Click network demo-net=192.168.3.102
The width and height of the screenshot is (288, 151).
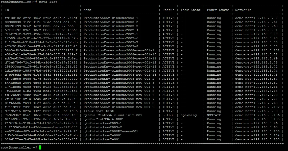pos(257,107)
